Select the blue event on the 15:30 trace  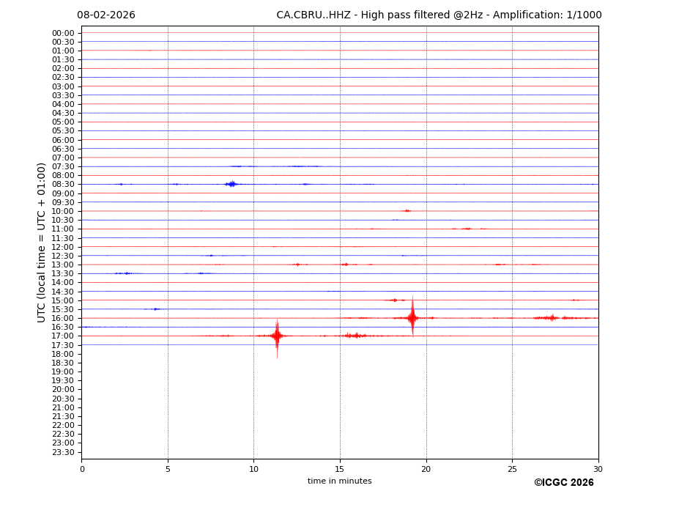pyautogui.click(x=155, y=309)
